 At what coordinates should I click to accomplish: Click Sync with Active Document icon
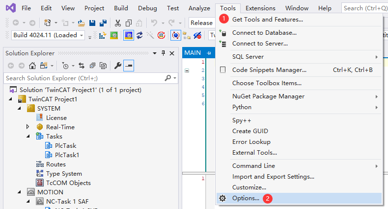[x=82, y=66]
